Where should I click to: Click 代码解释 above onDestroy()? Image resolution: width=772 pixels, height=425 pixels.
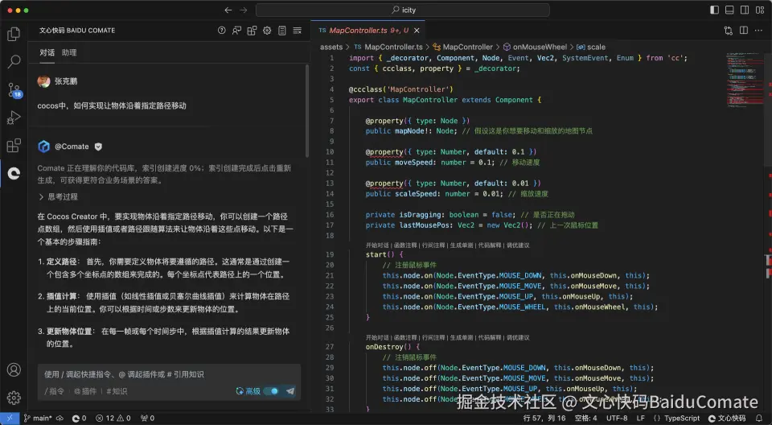[x=490, y=338]
